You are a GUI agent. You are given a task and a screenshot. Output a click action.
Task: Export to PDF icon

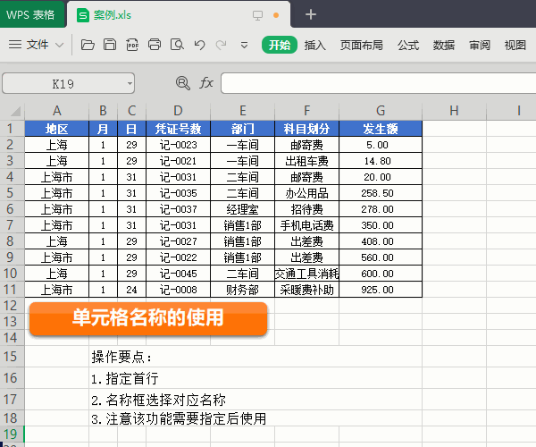132,45
